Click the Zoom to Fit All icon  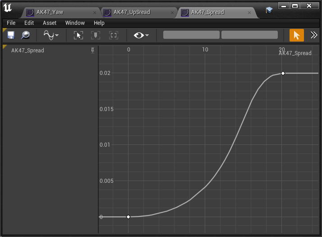coord(78,35)
